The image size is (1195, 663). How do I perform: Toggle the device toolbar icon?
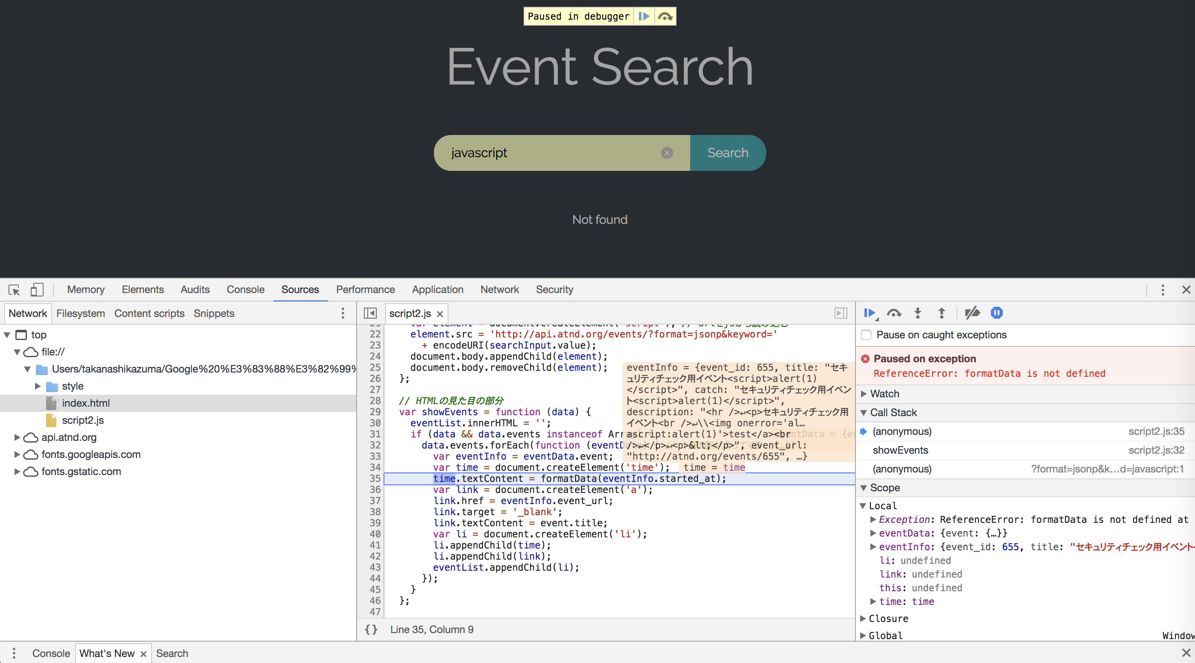[37, 290]
